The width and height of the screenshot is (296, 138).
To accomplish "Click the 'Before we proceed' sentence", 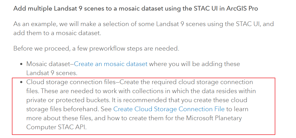I will tap(96, 48).
